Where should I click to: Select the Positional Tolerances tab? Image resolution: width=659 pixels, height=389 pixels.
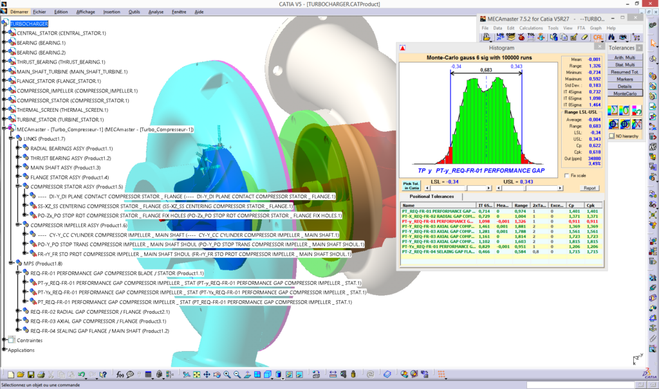432,197
